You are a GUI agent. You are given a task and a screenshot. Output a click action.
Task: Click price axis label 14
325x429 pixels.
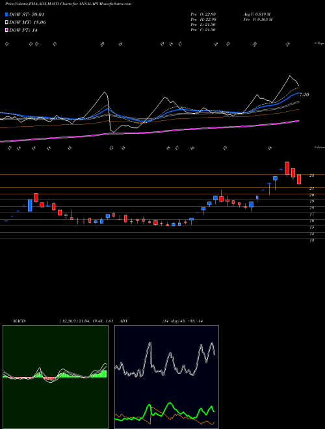pyautogui.click(x=311, y=234)
